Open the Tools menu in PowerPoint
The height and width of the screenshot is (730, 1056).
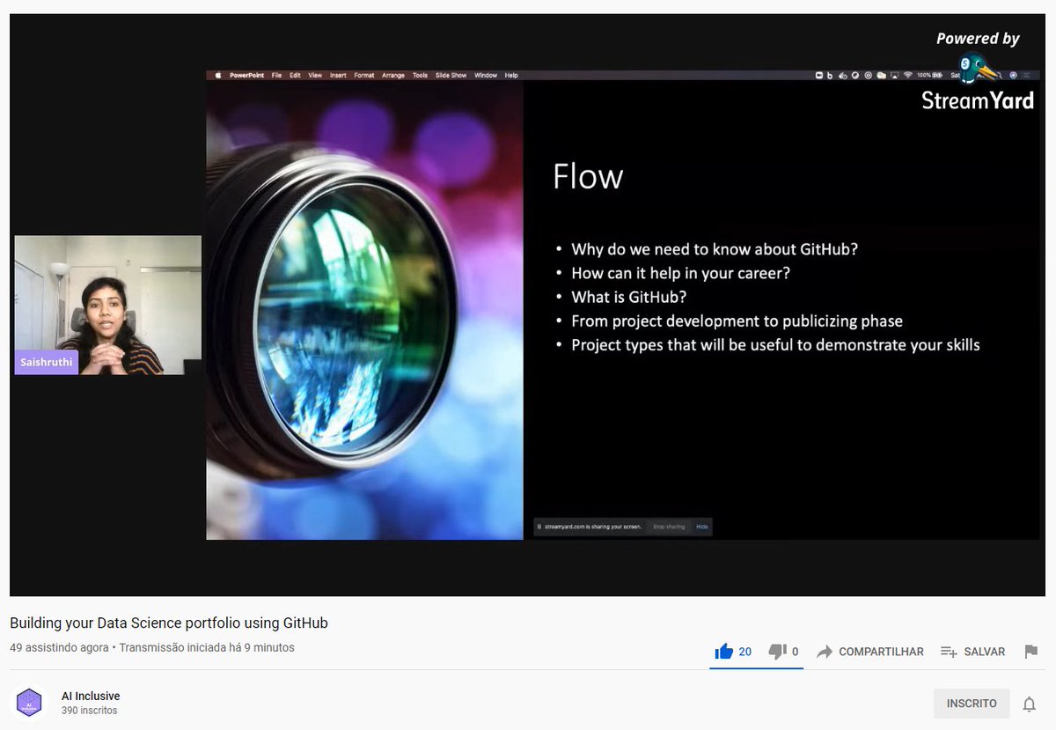pos(420,76)
